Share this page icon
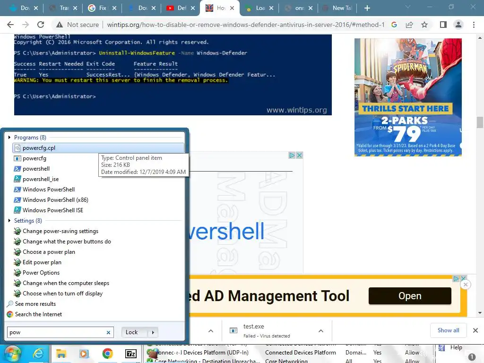 pyautogui.click(x=409, y=25)
